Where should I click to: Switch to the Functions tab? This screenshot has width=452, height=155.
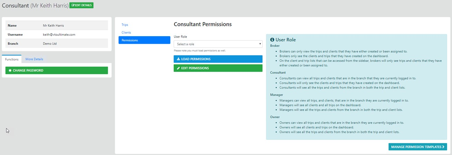pyautogui.click(x=12, y=59)
